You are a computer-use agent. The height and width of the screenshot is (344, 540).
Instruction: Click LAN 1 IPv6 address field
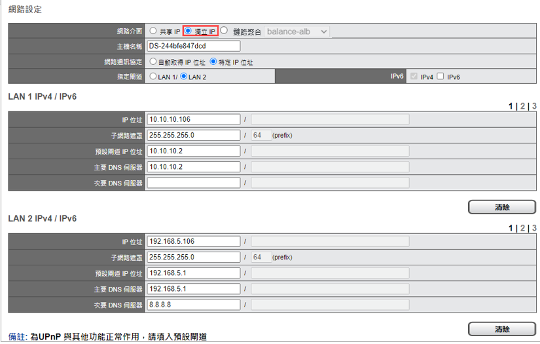pyautogui.click(x=331, y=120)
